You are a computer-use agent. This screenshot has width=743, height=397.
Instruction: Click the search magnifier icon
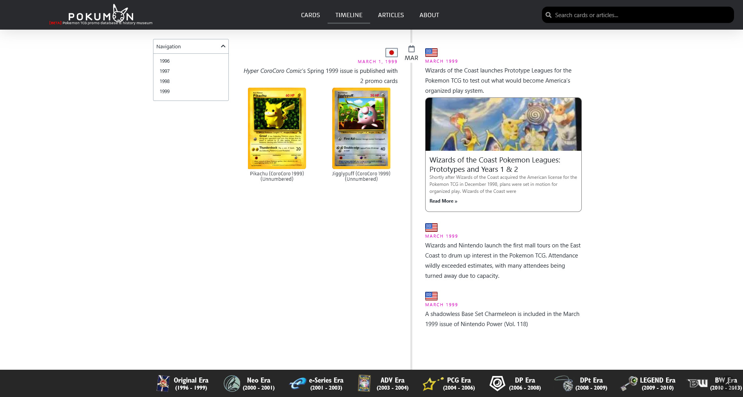pyautogui.click(x=549, y=15)
